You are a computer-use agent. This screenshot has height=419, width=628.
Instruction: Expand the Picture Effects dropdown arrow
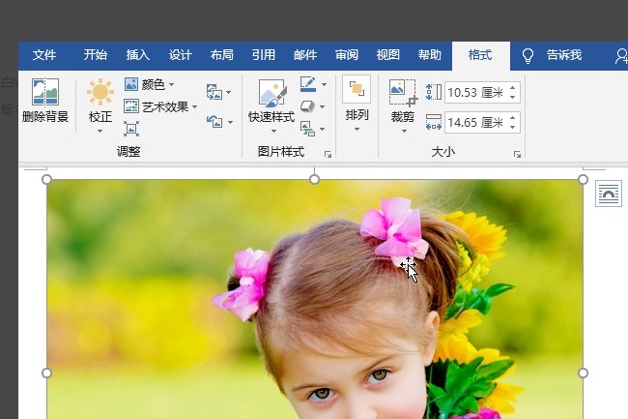point(322,106)
